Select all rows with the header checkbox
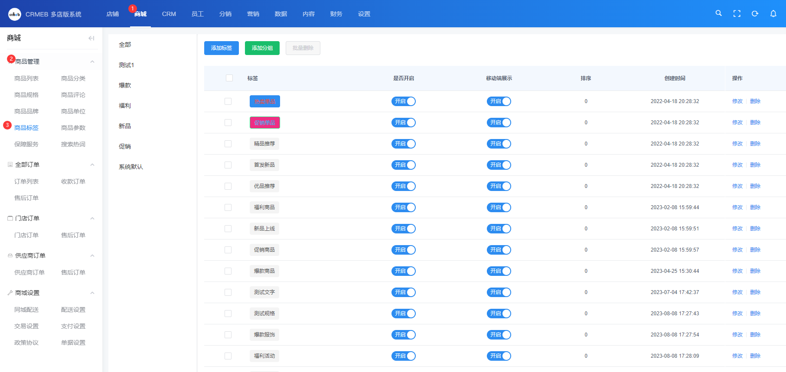The width and height of the screenshot is (786, 372). click(229, 78)
